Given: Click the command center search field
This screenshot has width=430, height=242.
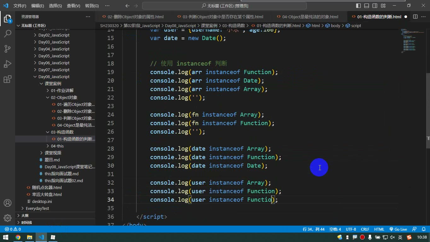Looking at the screenshot, I should pos(224,6).
